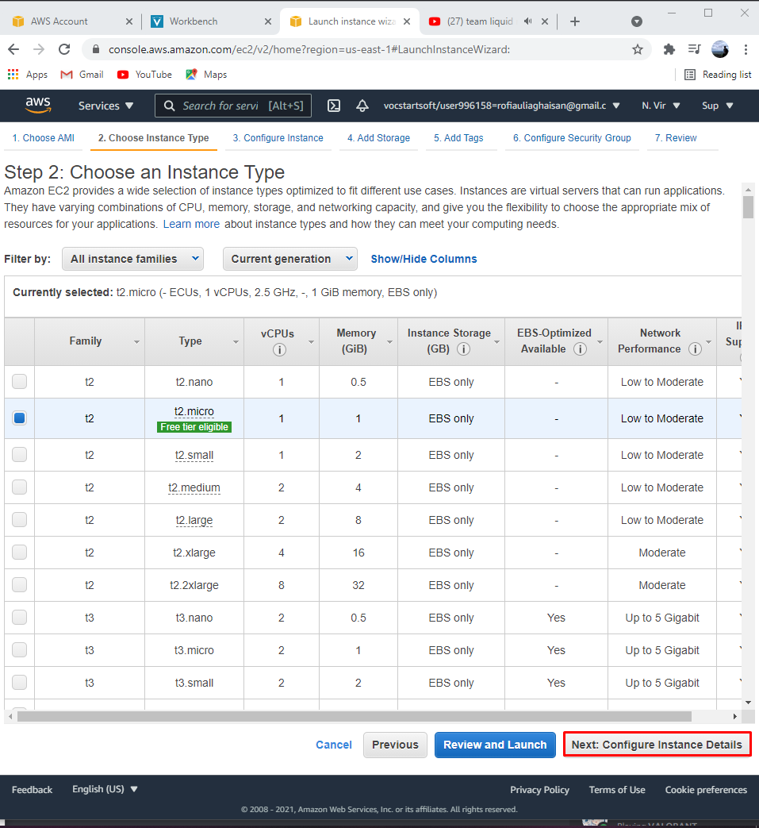The image size is (759, 828).
Task: Go to step 4 Add Storage
Action: (x=379, y=138)
